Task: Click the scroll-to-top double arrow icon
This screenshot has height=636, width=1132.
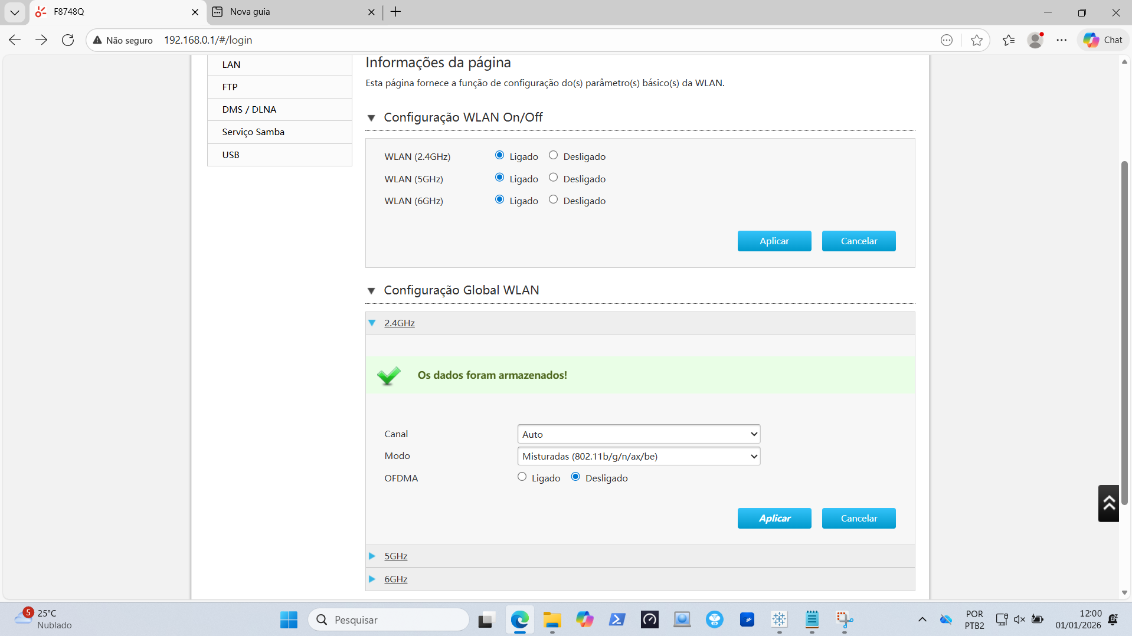Action: 1108,503
